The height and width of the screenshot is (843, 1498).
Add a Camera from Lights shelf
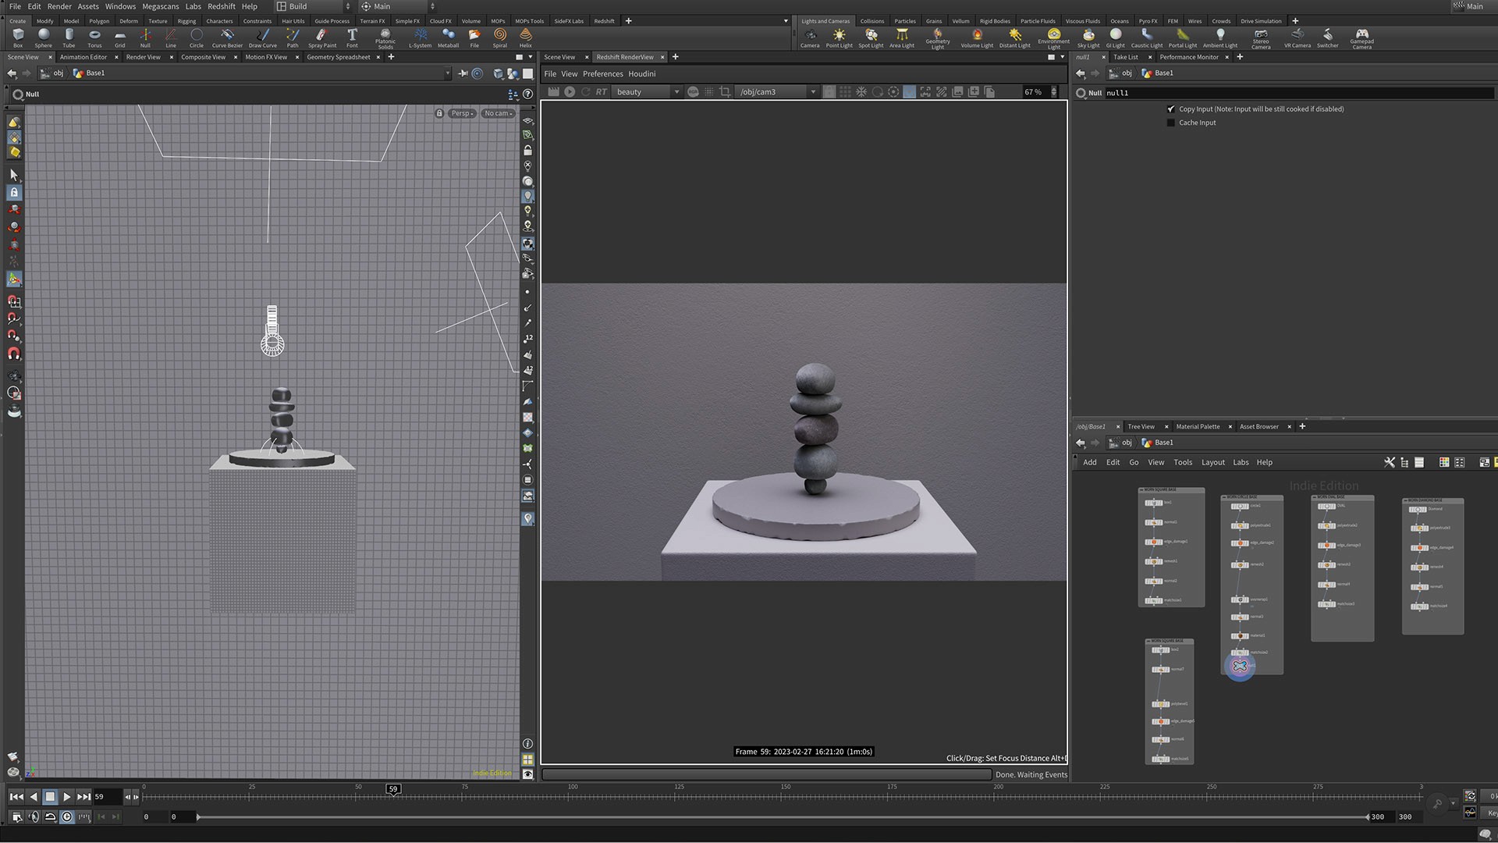pyautogui.click(x=810, y=37)
